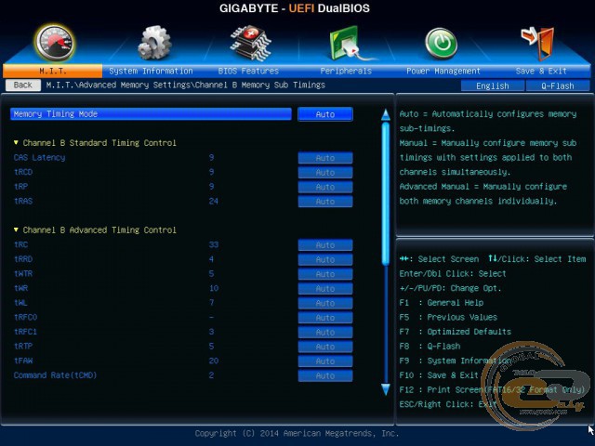This screenshot has width=595, height=446.
Task: Click the F10 Save & Exit help line
Action: click(439, 375)
